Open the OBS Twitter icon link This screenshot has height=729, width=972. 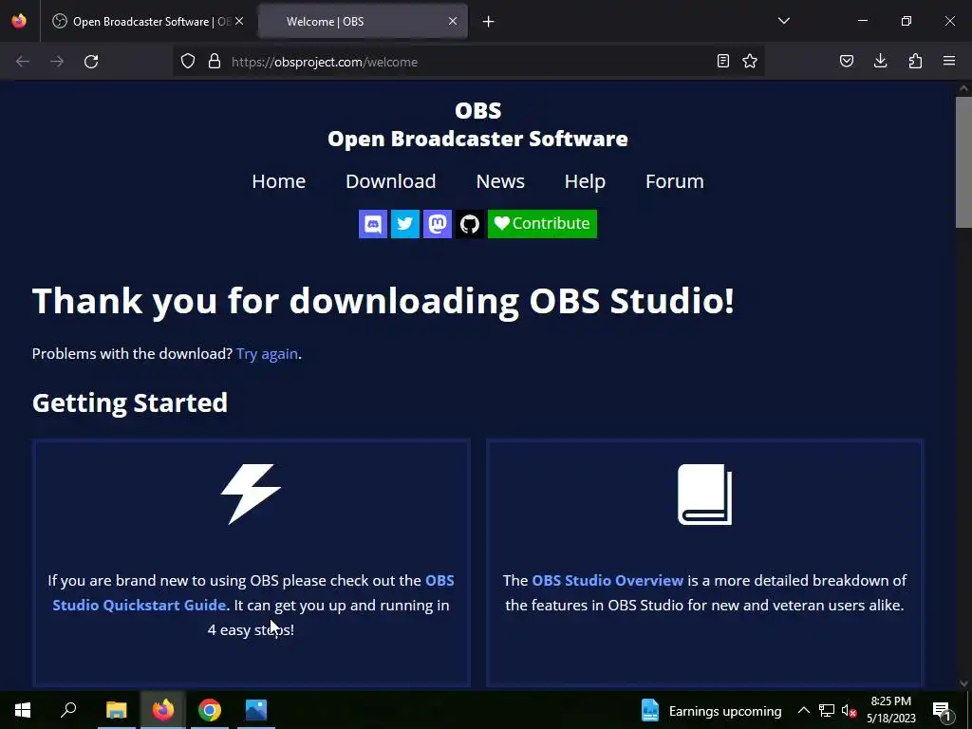point(404,224)
